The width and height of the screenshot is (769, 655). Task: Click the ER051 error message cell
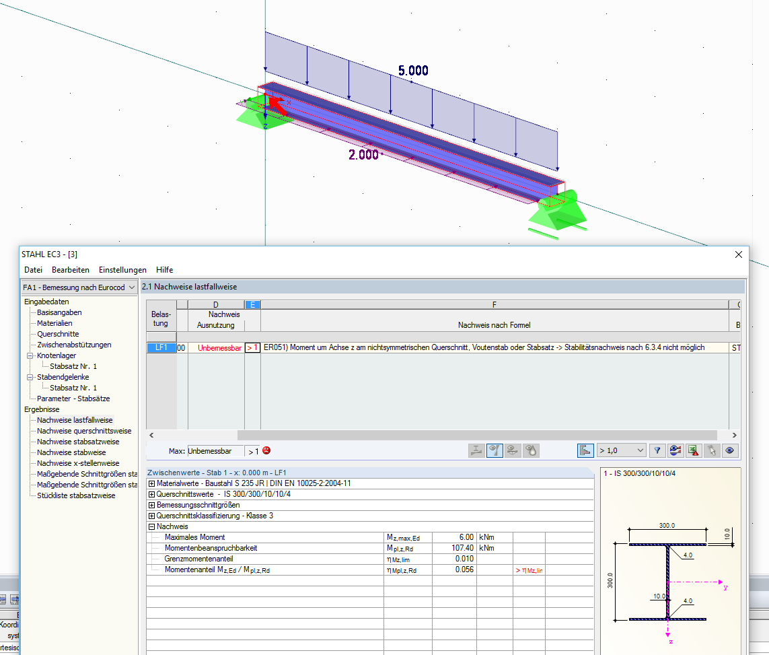point(495,347)
